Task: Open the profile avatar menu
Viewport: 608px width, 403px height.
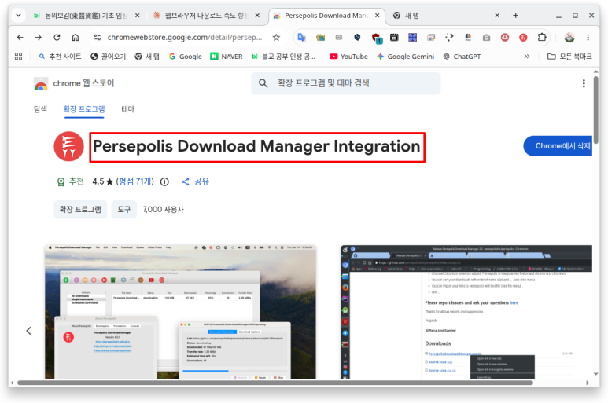Action: [569, 37]
